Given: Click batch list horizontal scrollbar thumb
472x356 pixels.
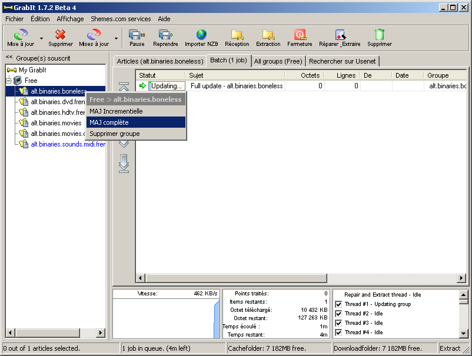Looking at the screenshot, I should (236, 278).
